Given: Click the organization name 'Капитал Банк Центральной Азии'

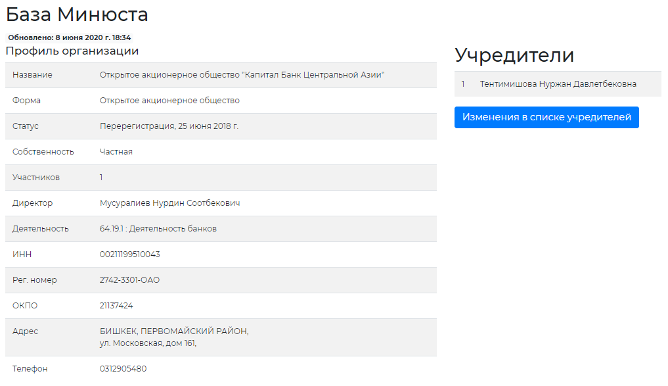Looking at the screenshot, I should pos(242,75).
